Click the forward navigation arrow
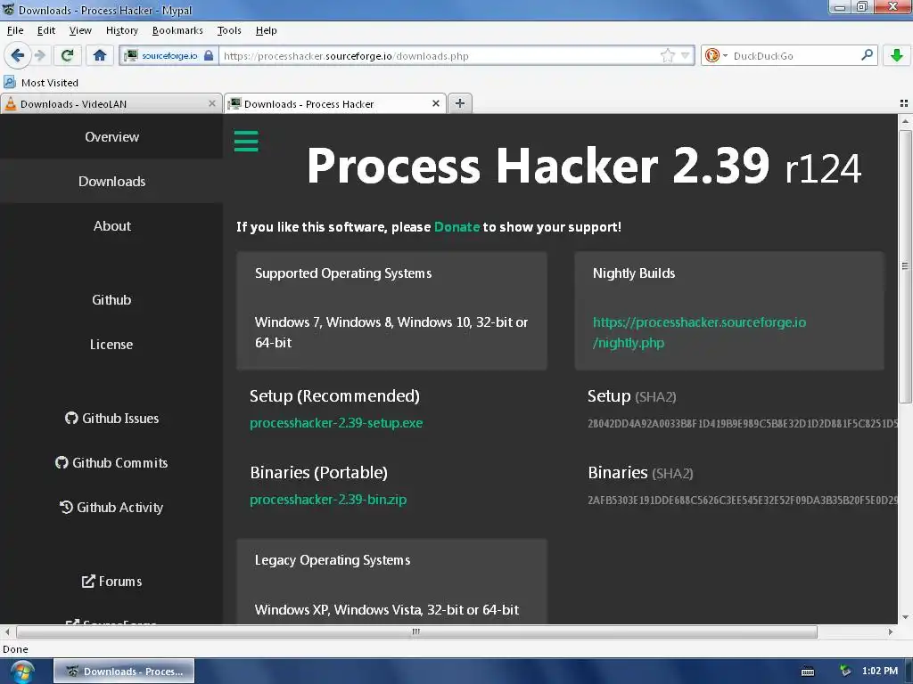The height and width of the screenshot is (684, 913). click(x=39, y=55)
